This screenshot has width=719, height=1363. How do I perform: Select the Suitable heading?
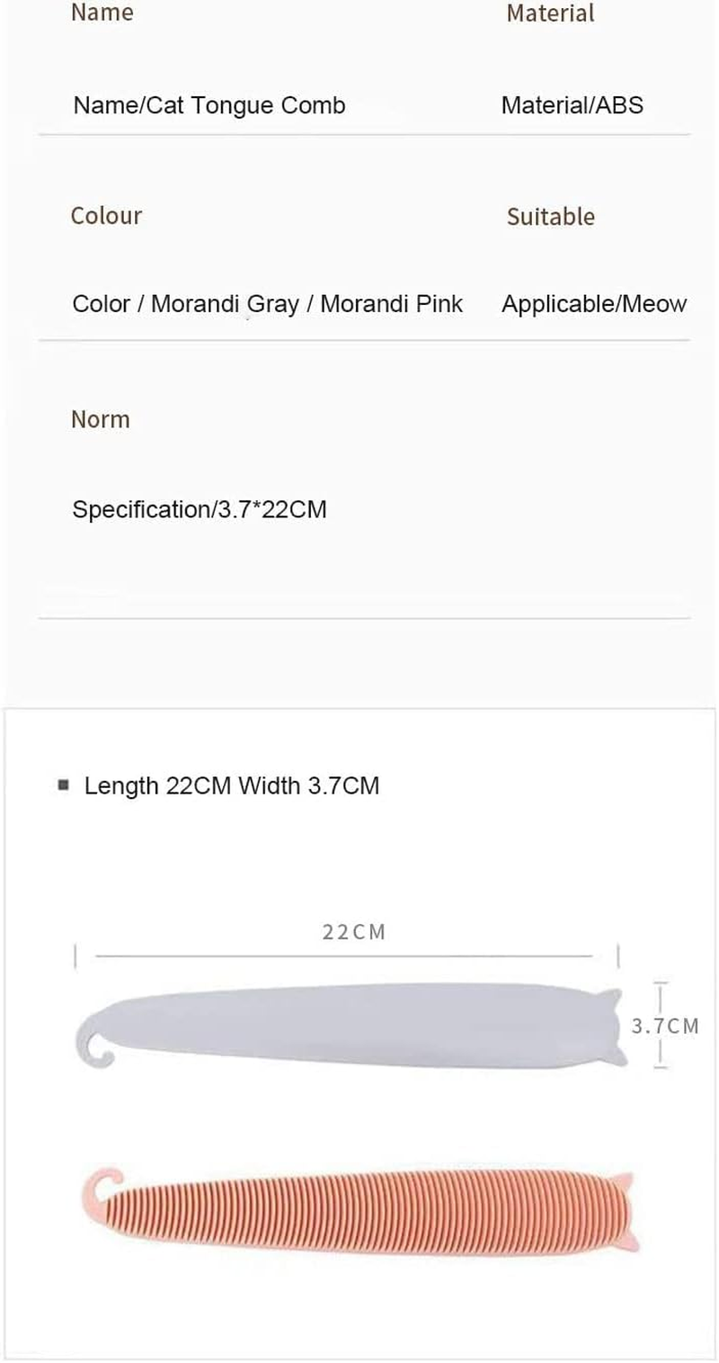tap(550, 217)
